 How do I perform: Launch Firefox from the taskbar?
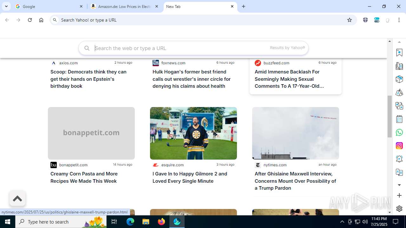pos(161,222)
